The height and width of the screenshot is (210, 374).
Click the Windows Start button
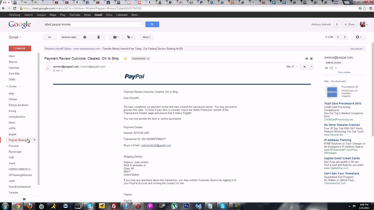click(5, 206)
